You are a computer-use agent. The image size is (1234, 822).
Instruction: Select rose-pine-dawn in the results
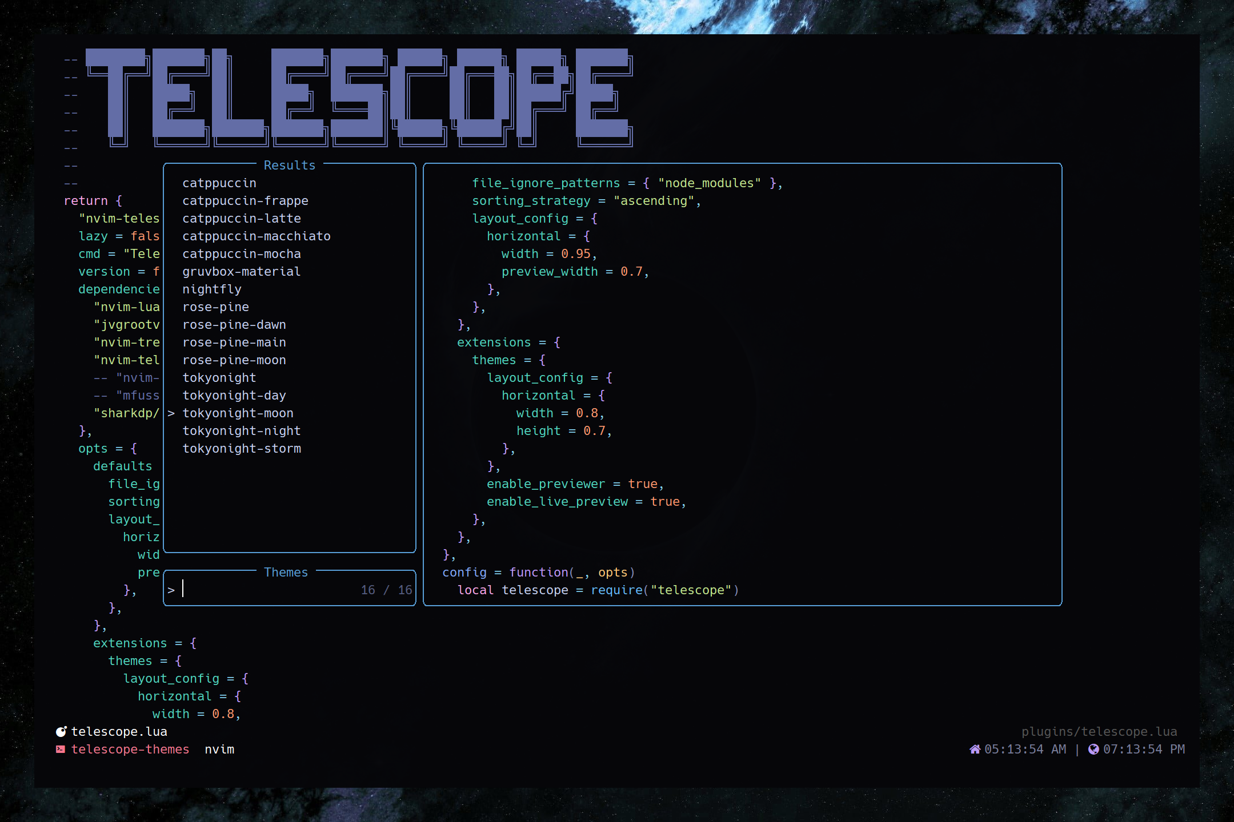[x=234, y=325]
